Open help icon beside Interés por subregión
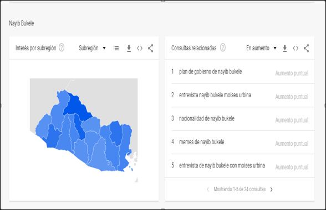Viewport: 326px width, 210px height. [x=62, y=48]
